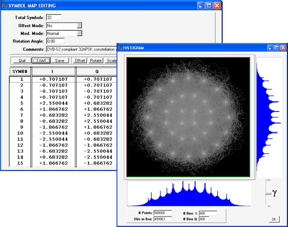
Task: Click the Save button
Action: [x=59, y=60]
